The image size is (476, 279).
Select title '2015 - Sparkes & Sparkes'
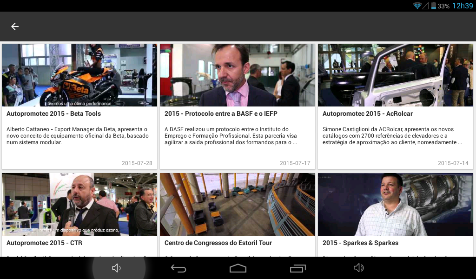click(x=360, y=243)
